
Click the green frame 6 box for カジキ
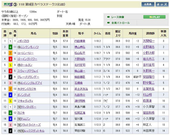click(x=10, y=113)
